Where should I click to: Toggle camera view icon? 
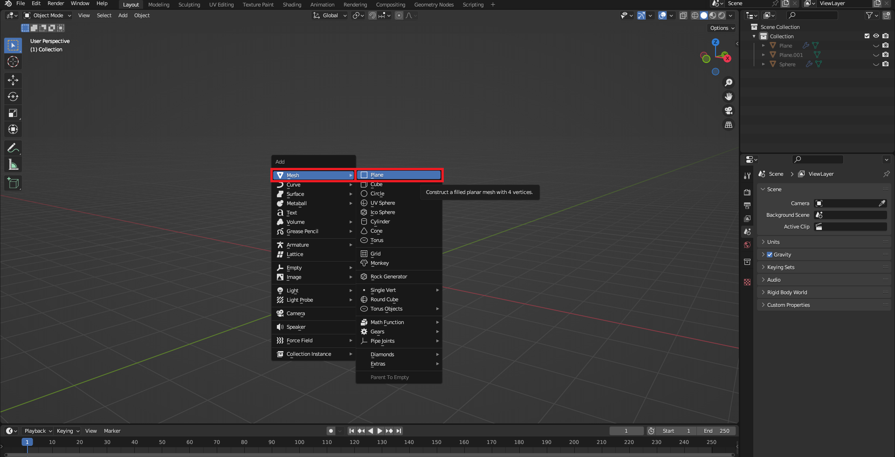tap(729, 111)
